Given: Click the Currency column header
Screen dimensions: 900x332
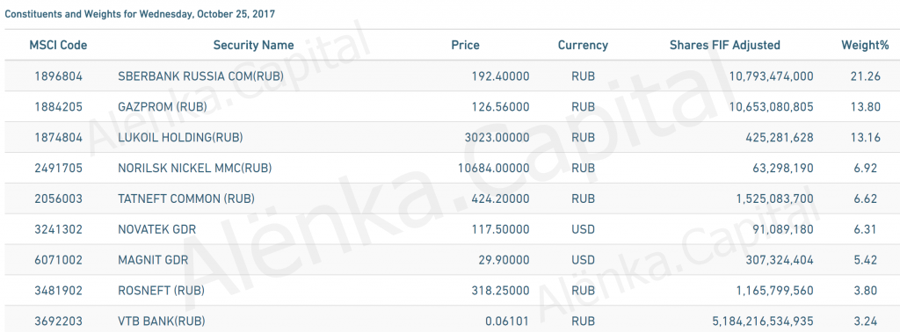Looking at the screenshot, I should pyautogui.click(x=583, y=46).
